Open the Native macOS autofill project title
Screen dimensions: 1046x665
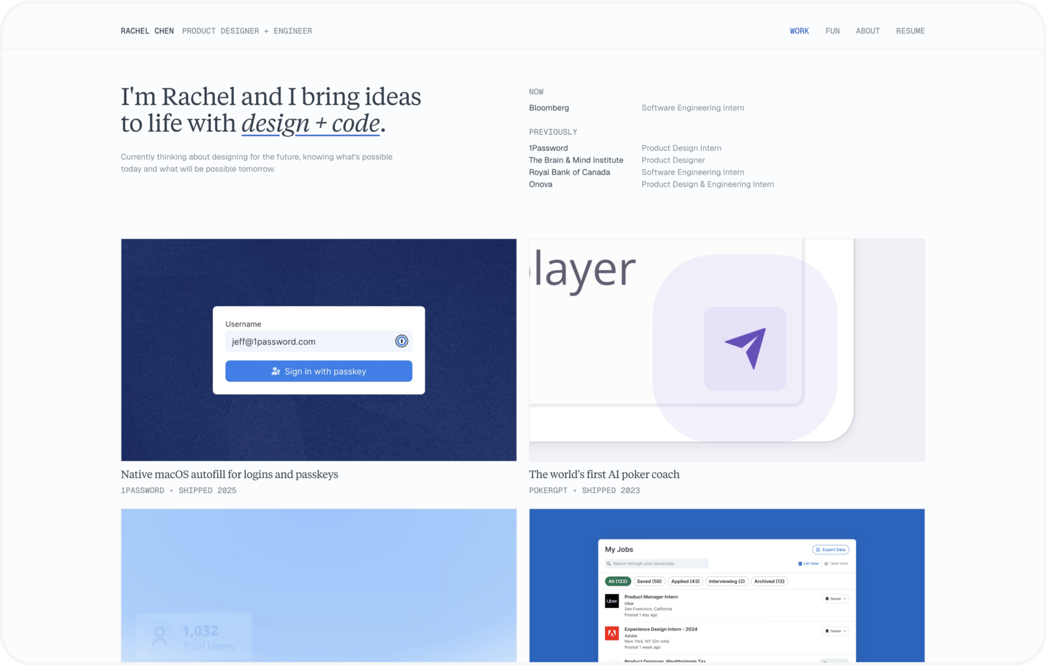229,474
